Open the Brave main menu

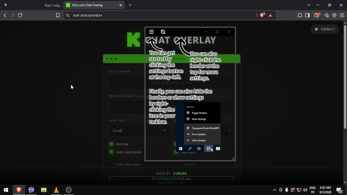click(x=342, y=15)
